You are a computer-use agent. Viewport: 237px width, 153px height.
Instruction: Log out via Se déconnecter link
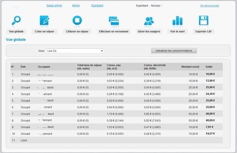click(210, 6)
